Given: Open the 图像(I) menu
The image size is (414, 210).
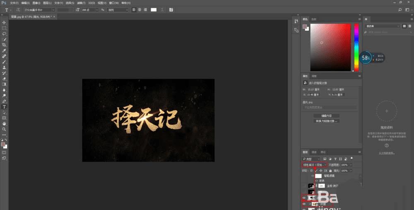Looking at the screenshot, I should pos(36,2).
